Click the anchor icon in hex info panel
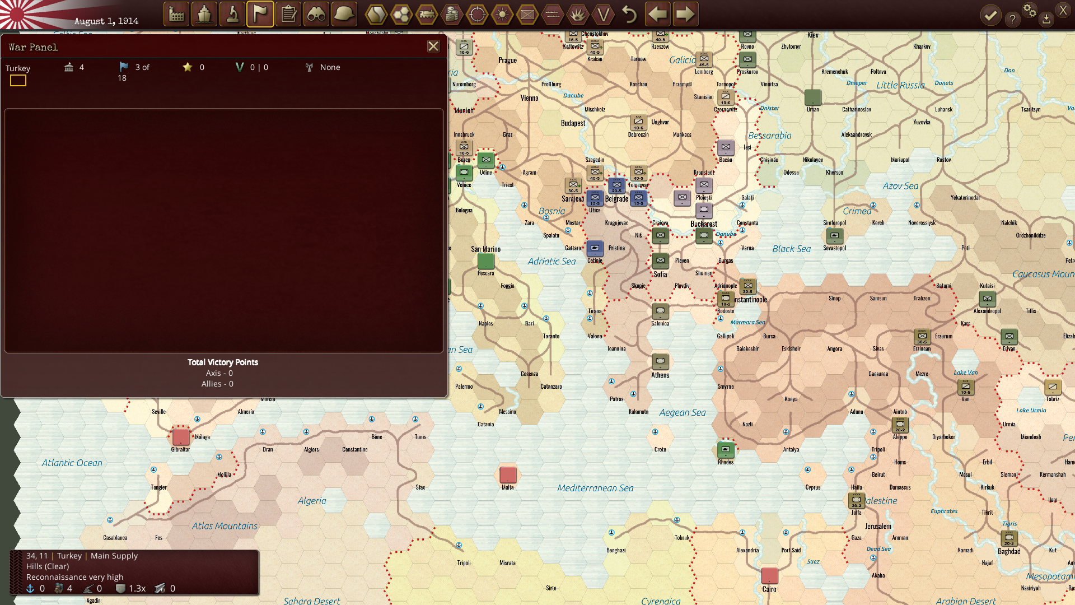 [x=30, y=588]
